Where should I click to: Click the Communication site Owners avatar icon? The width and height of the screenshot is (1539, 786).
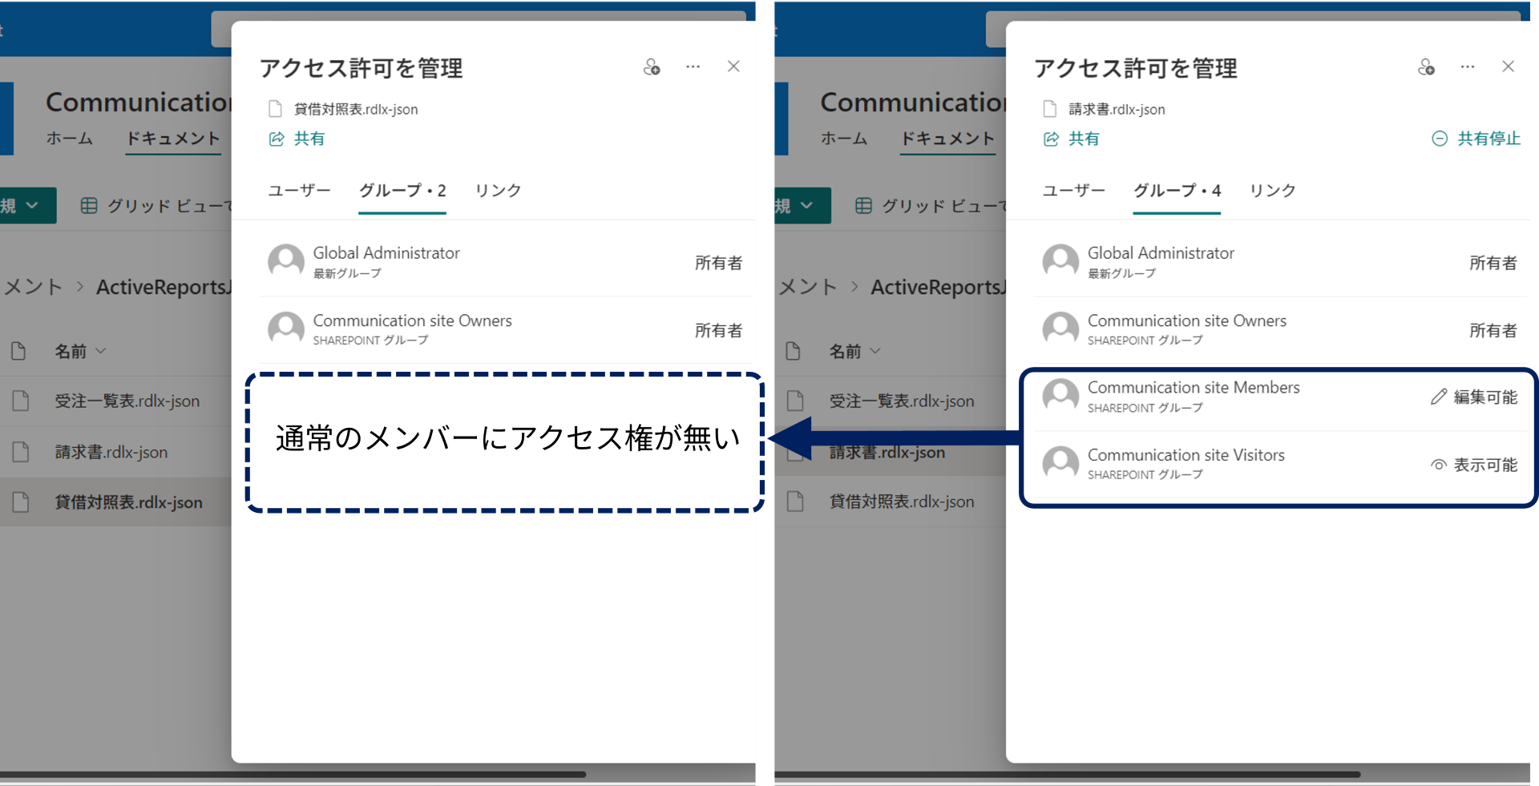(x=286, y=329)
